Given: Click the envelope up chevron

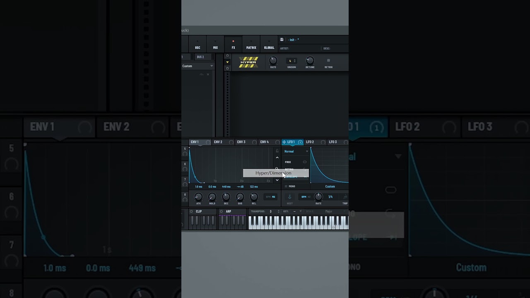Looking at the screenshot, I should [277, 158].
